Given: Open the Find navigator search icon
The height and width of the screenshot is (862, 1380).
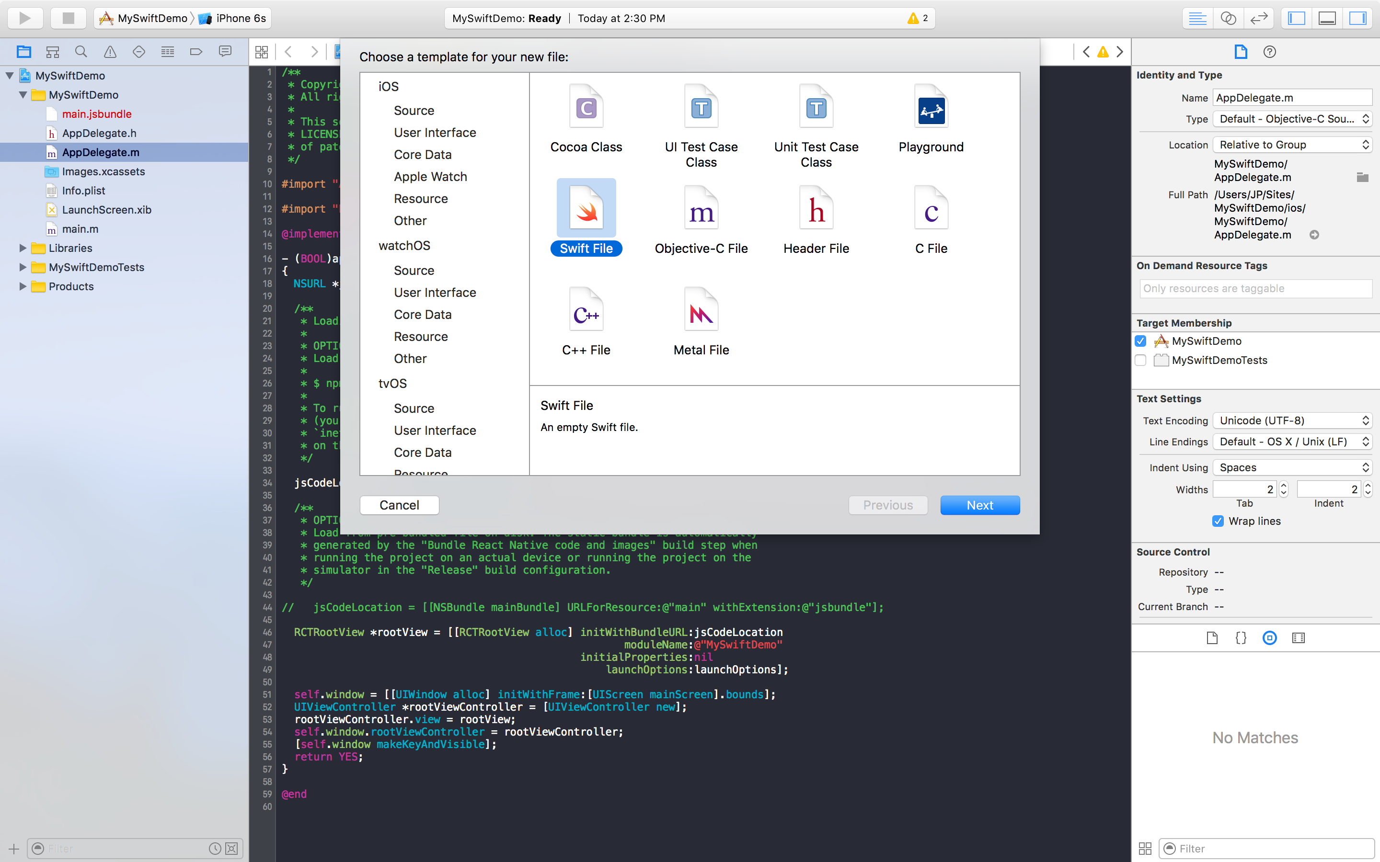Looking at the screenshot, I should pos(81,52).
